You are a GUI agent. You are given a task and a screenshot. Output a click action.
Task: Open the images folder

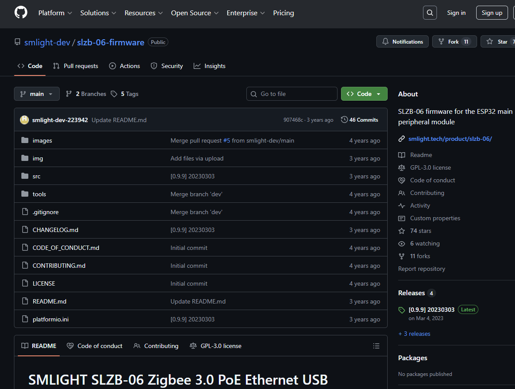pos(42,140)
